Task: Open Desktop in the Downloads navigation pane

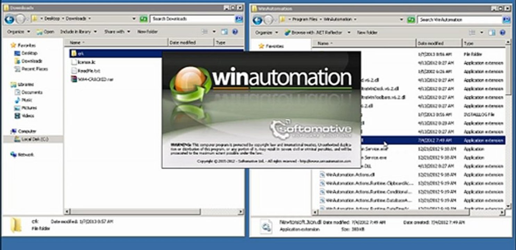Action: (x=26, y=53)
